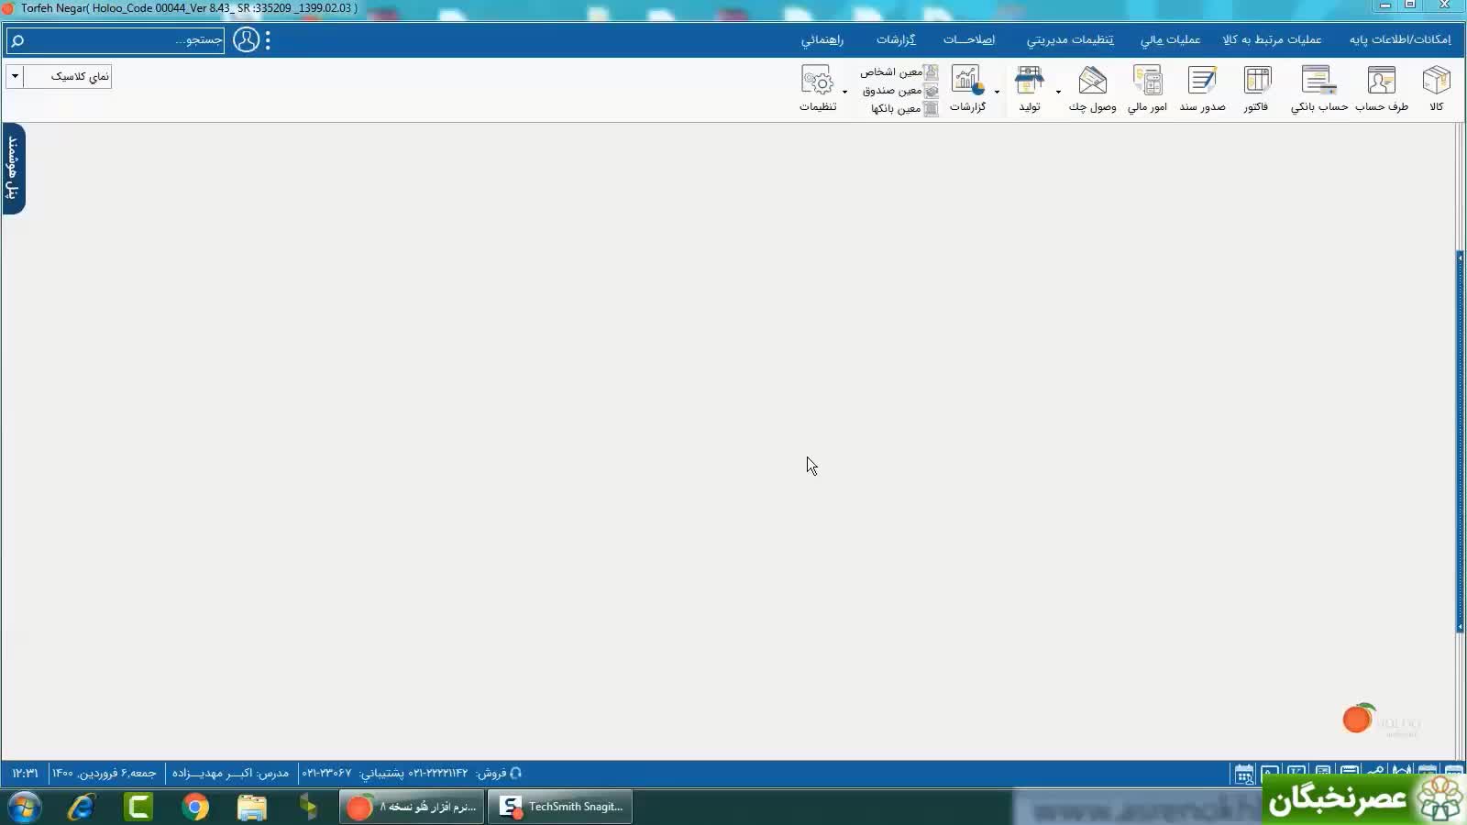Open the گزارشات chart icon in toolbar
This screenshot has width=1467, height=825.
pos(967,88)
